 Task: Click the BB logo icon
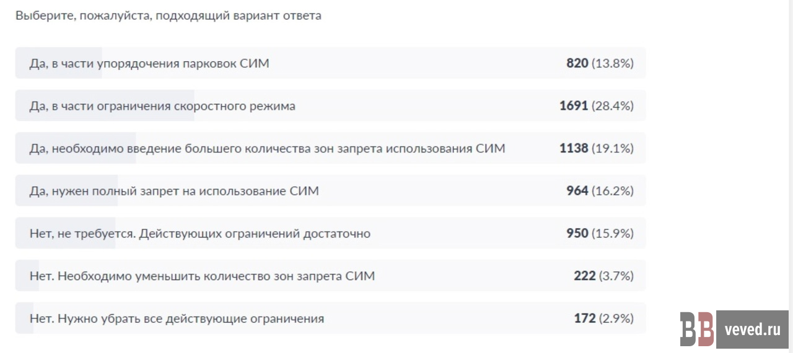point(697,329)
